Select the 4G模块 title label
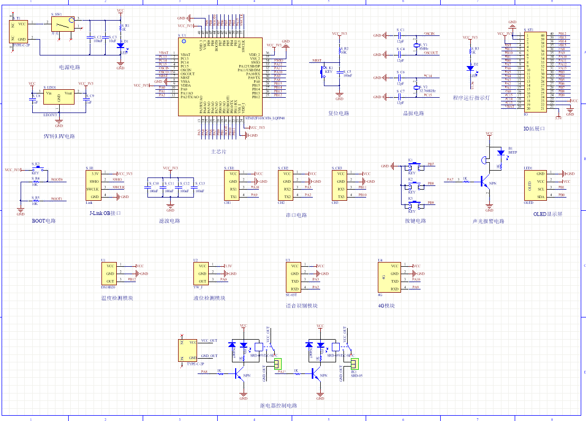Image resolution: width=586 pixels, height=421 pixels. click(x=386, y=305)
